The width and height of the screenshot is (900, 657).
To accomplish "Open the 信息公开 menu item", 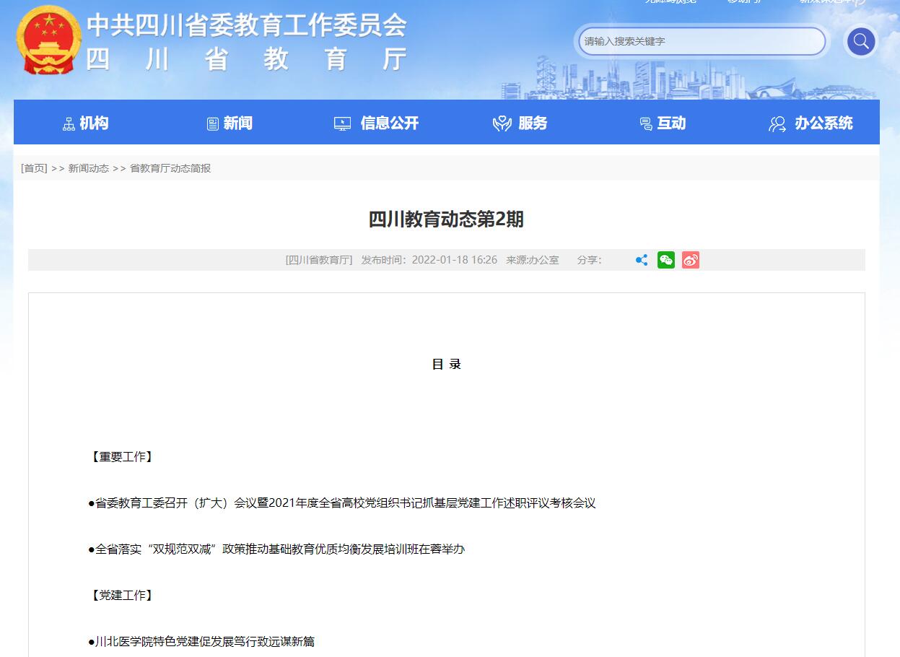I will [389, 123].
